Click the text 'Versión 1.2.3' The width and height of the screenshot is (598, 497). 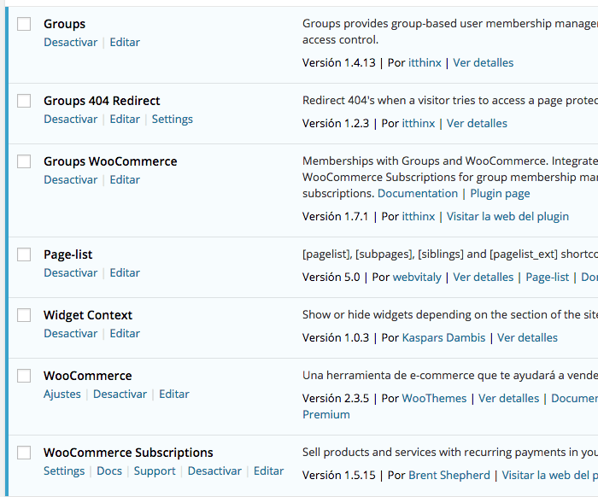(x=336, y=124)
